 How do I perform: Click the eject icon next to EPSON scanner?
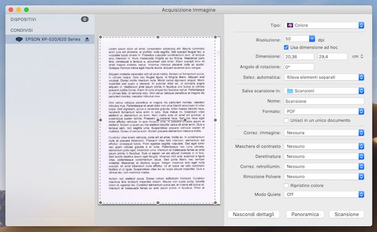(x=87, y=39)
